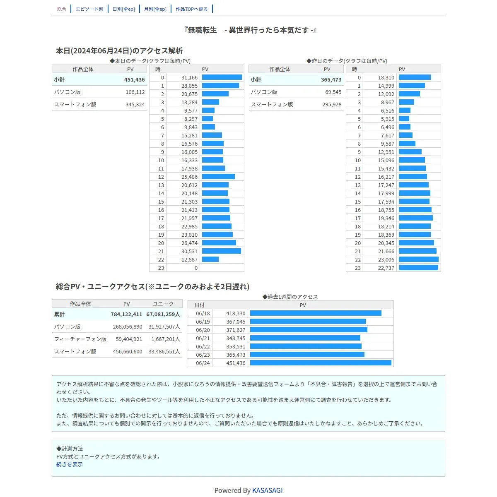
Task: Open the 月別[全ep] tab
Action: point(155,9)
